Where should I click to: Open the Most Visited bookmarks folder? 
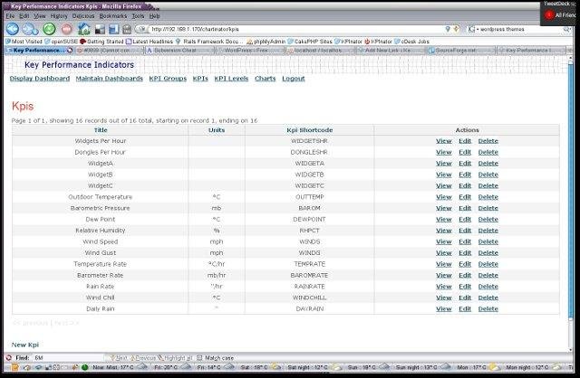[24, 42]
